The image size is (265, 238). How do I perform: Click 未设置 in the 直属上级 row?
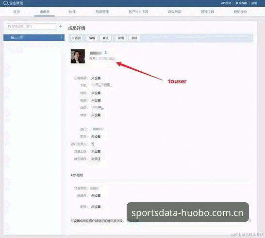click(x=96, y=151)
